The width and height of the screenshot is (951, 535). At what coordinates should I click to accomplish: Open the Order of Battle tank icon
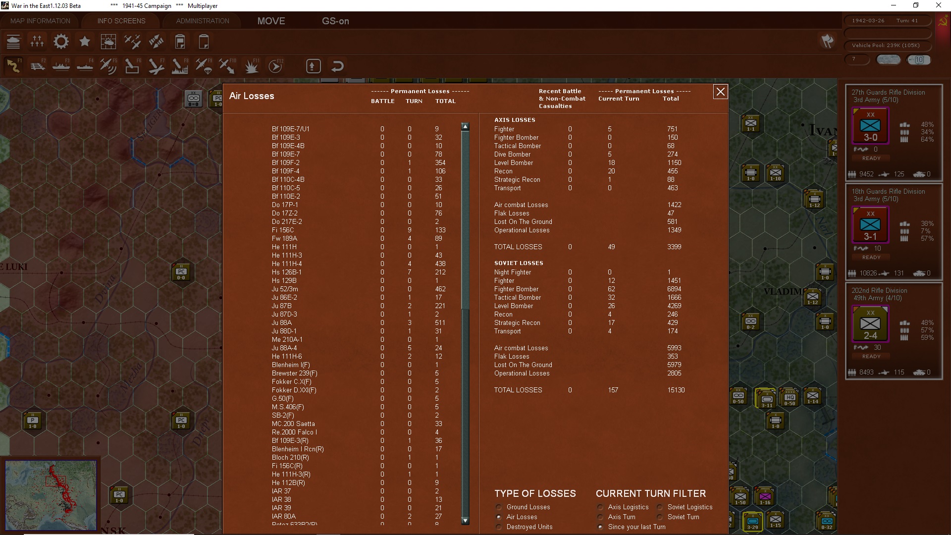13,42
